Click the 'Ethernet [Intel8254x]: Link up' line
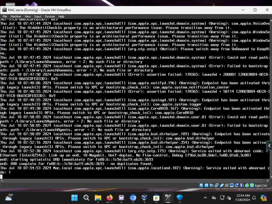 click(x=126, y=155)
